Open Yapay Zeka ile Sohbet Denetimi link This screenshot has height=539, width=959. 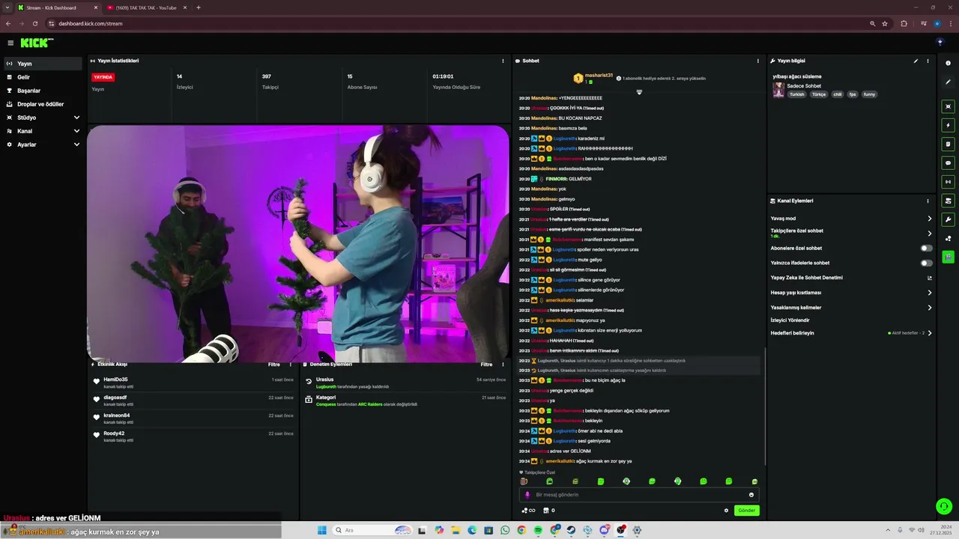click(x=852, y=278)
